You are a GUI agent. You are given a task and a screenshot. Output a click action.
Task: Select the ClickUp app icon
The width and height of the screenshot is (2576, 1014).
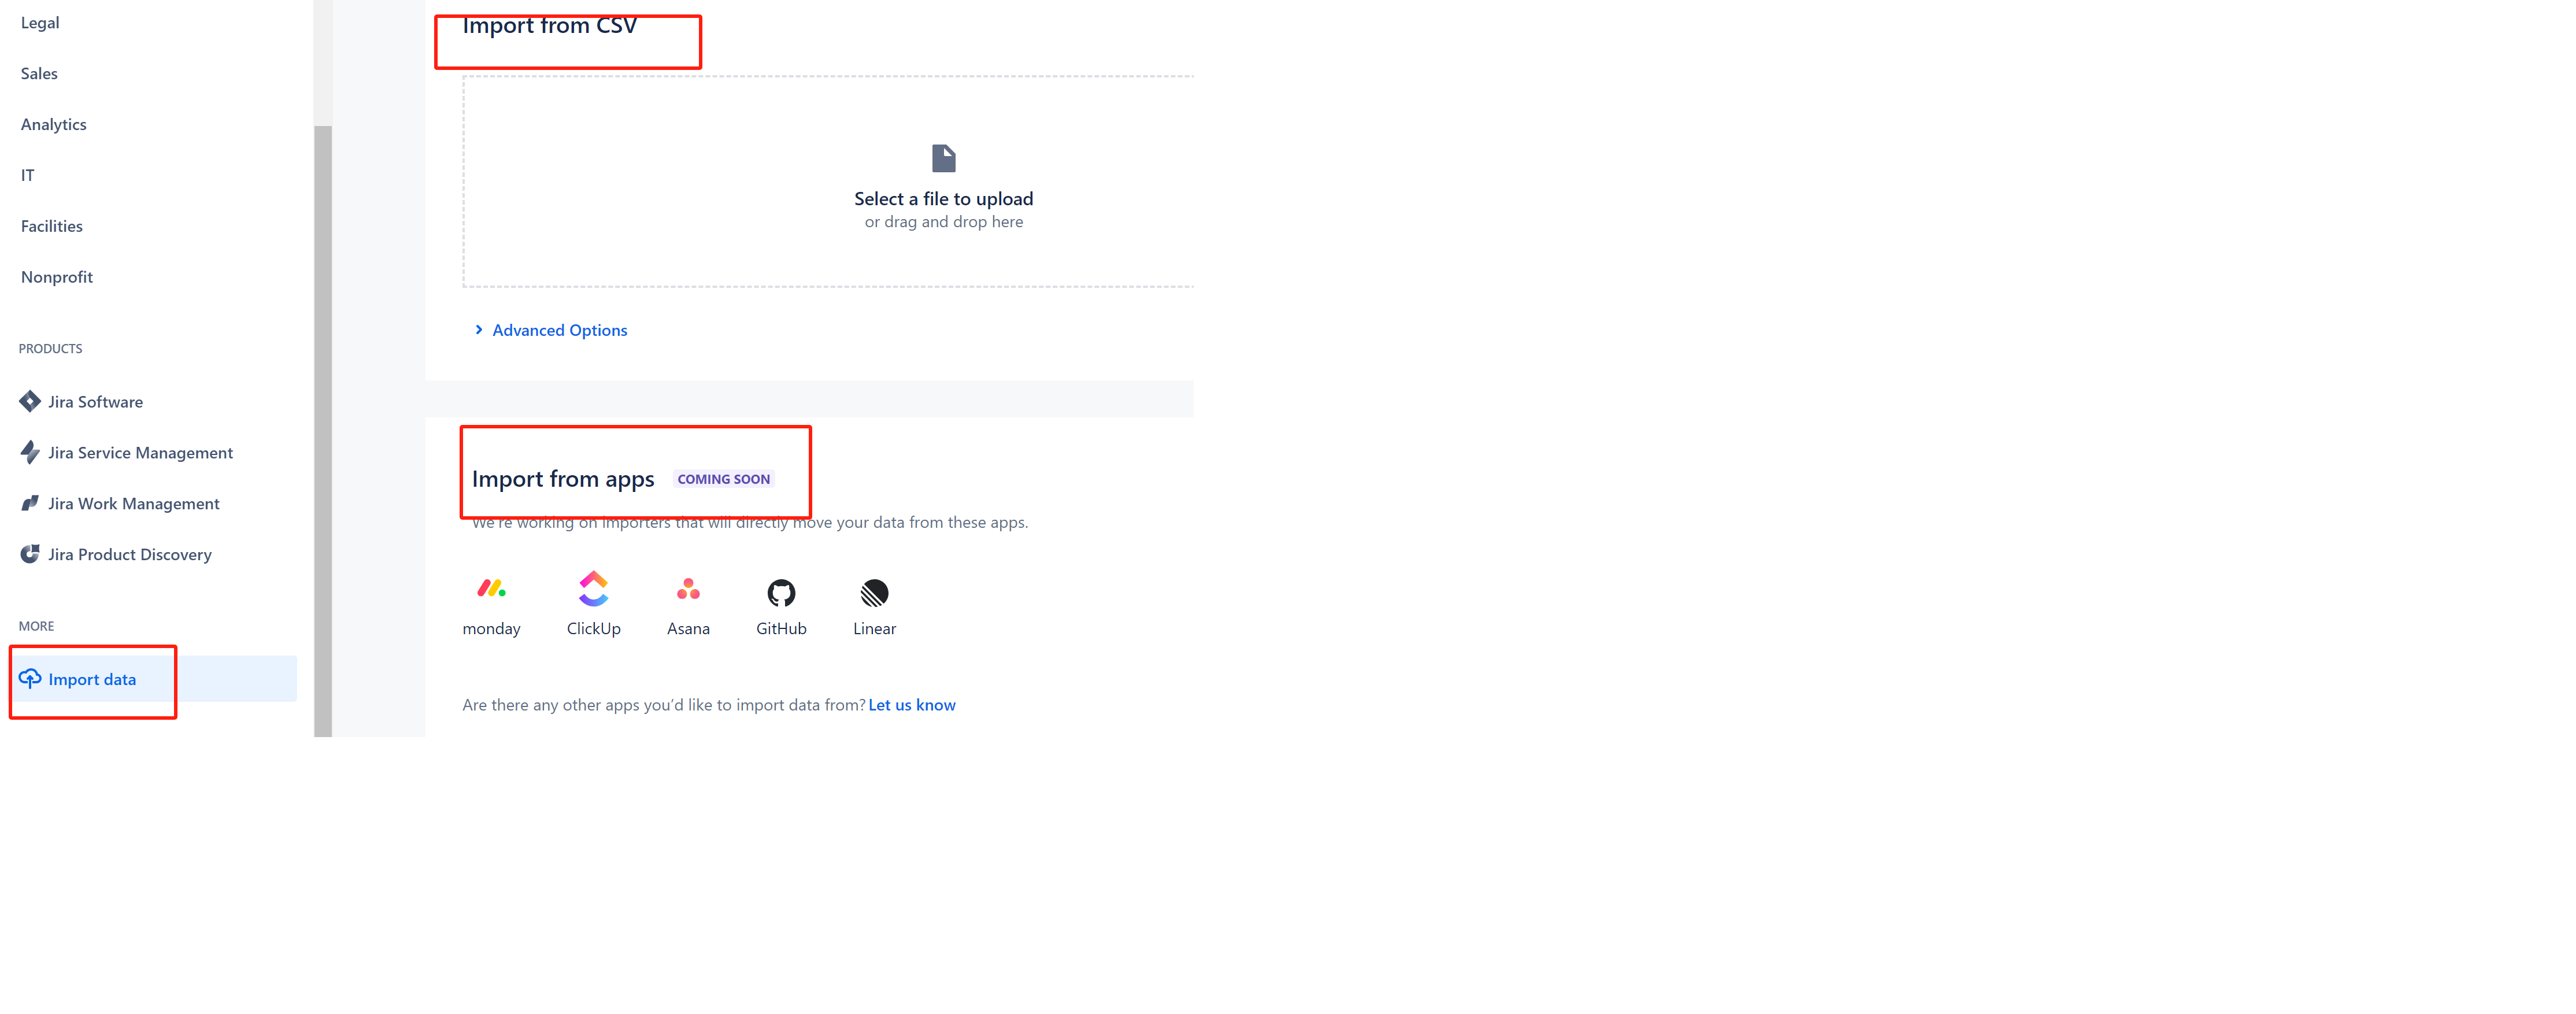click(594, 589)
